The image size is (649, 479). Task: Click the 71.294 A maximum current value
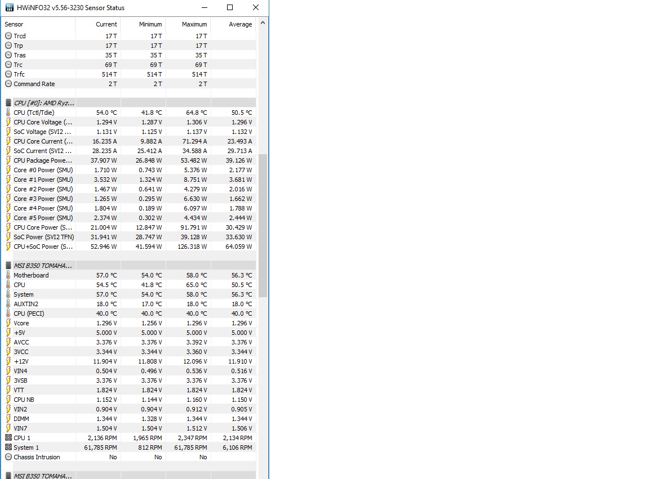coord(194,141)
